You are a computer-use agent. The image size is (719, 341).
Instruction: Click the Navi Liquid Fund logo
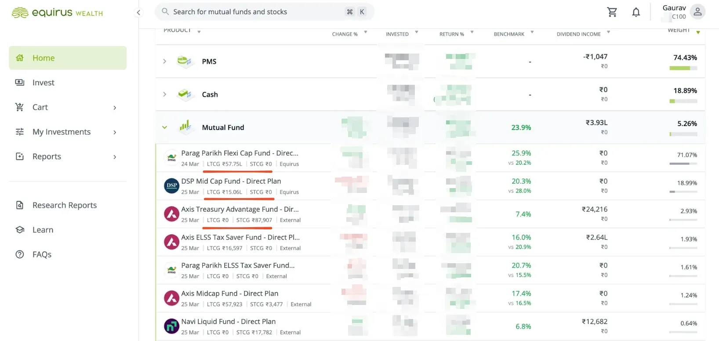[171, 326]
